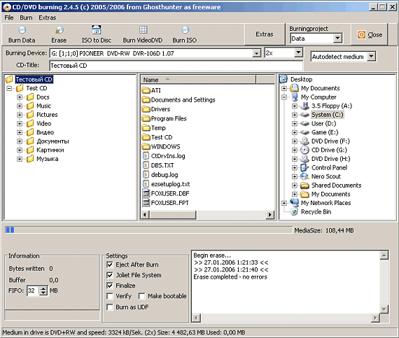Image resolution: width=399 pixels, height=338 pixels.
Task: Open the Extras menu in menu bar
Action: (48, 17)
